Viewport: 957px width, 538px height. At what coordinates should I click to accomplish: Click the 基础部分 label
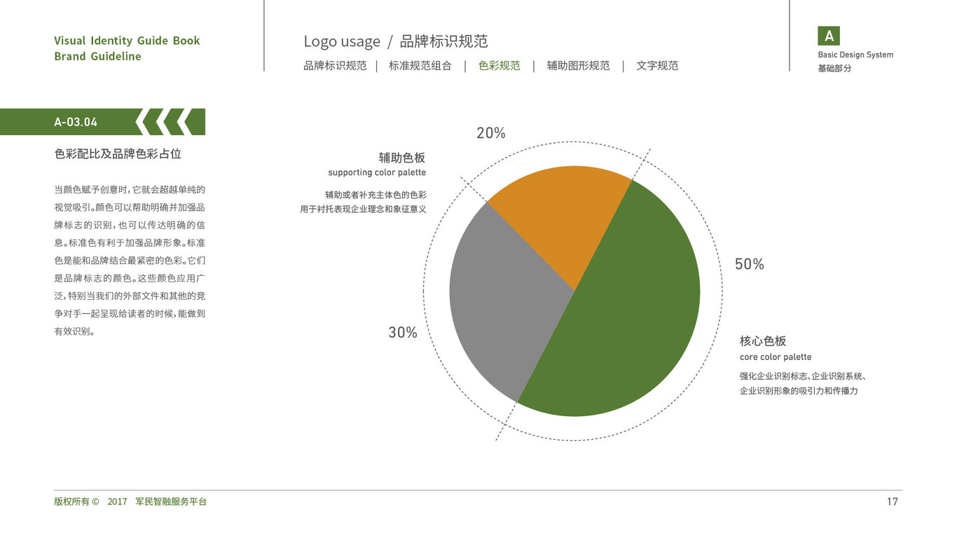834,69
